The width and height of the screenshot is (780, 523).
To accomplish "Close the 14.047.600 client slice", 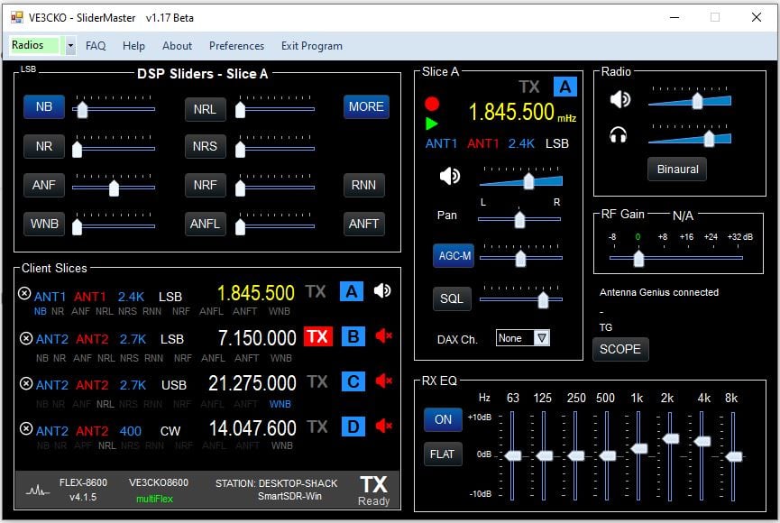I will (26, 428).
